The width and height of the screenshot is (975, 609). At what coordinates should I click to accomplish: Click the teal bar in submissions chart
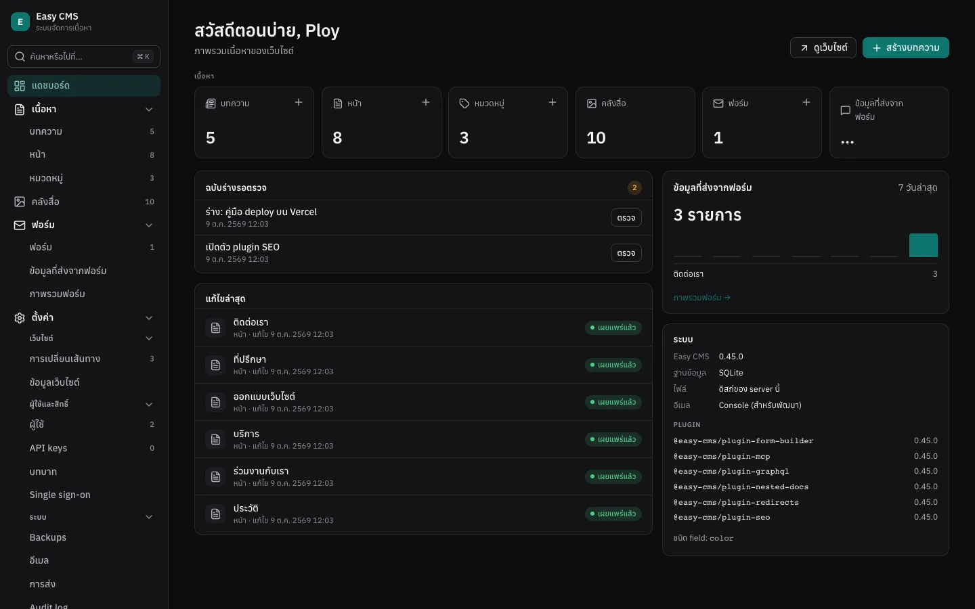pyautogui.click(x=924, y=245)
